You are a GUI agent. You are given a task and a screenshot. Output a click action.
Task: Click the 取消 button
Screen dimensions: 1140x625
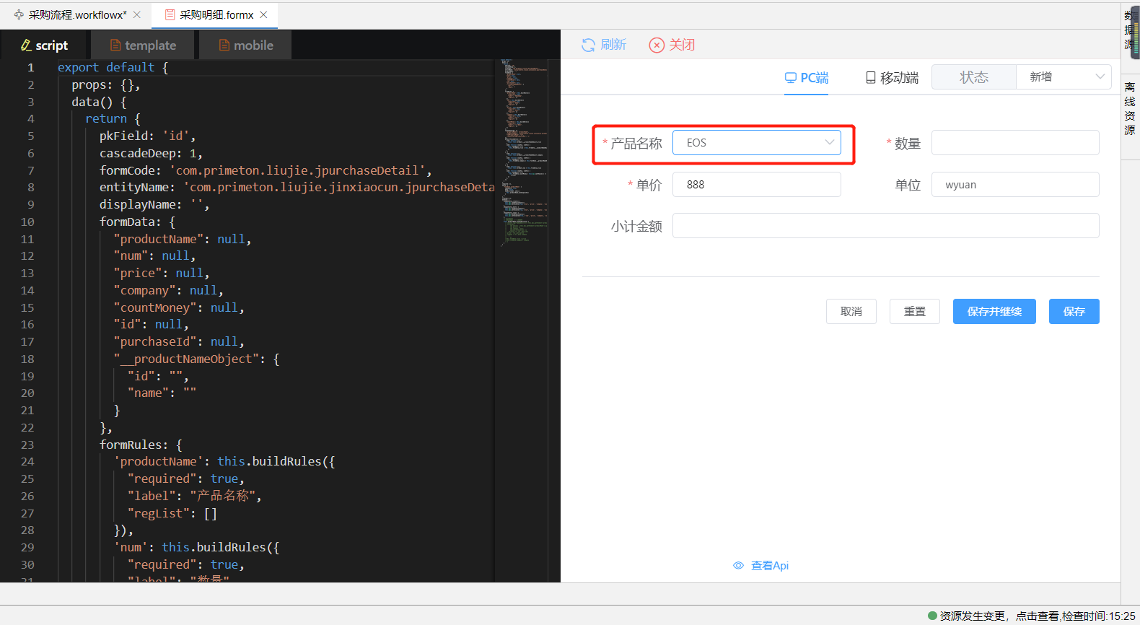pyautogui.click(x=851, y=312)
